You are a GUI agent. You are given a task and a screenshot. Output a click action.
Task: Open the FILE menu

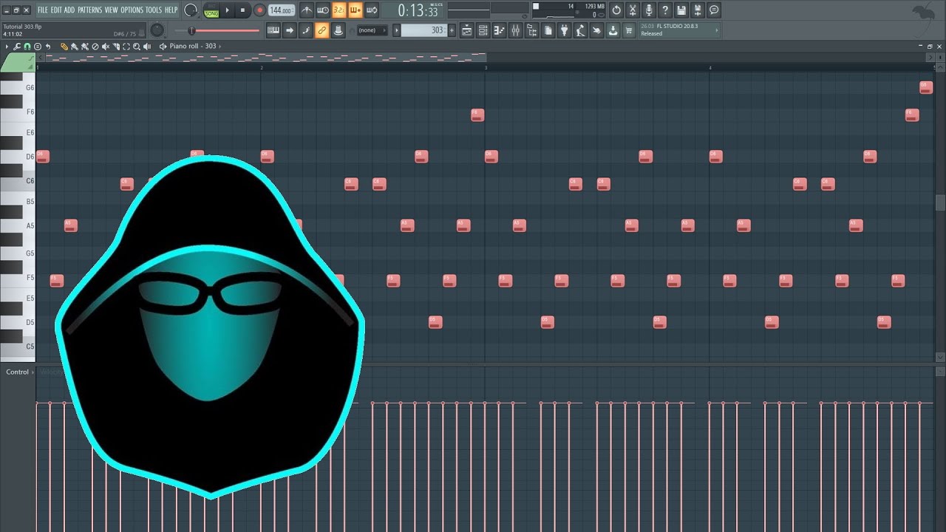tap(43, 10)
